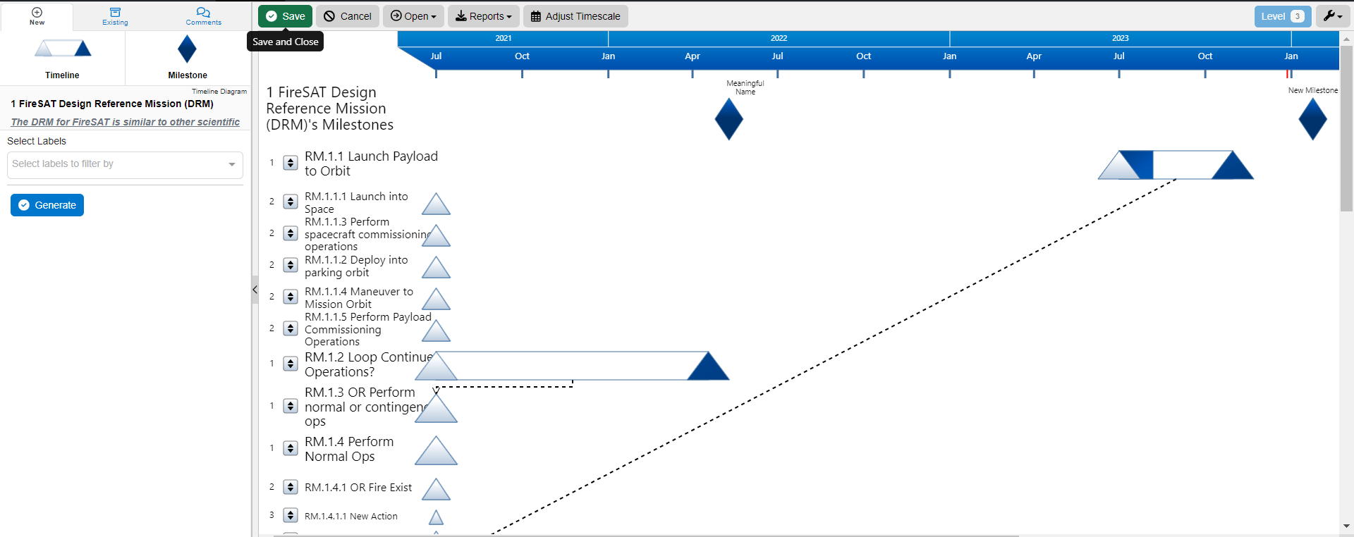Image resolution: width=1354 pixels, height=537 pixels.
Task: Click the Save button
Action: [x=285, y=16]
